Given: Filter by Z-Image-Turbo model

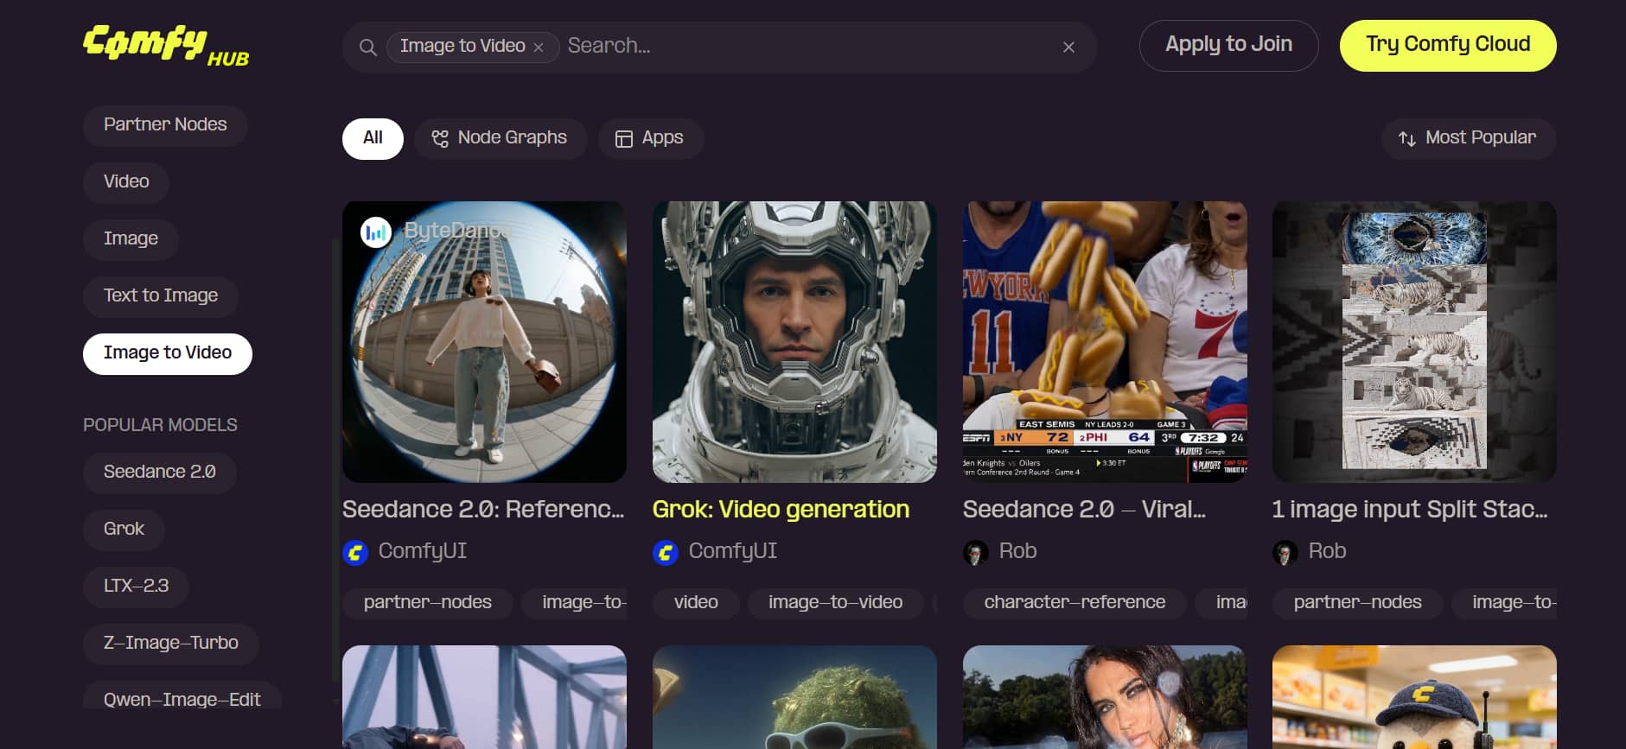Looking at the screenshot, I should tap(171, 644).
